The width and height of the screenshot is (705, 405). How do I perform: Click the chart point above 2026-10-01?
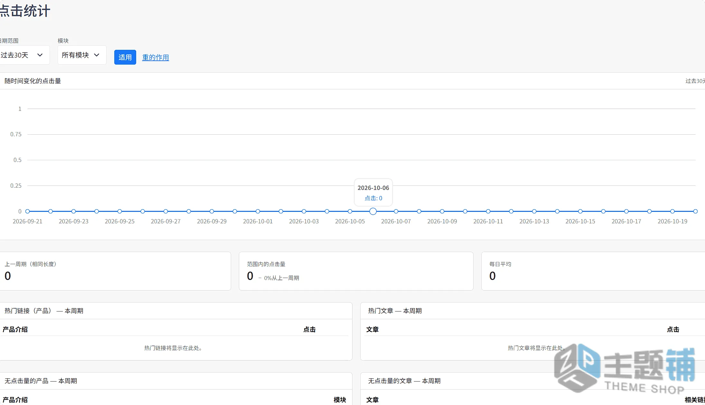click(258, 211)
